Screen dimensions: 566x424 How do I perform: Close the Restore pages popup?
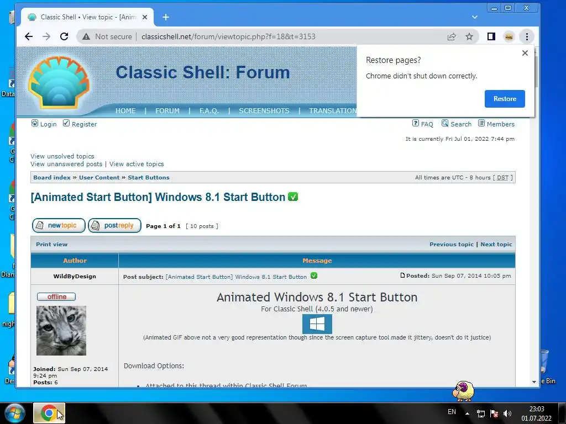[x=525, y=53]
